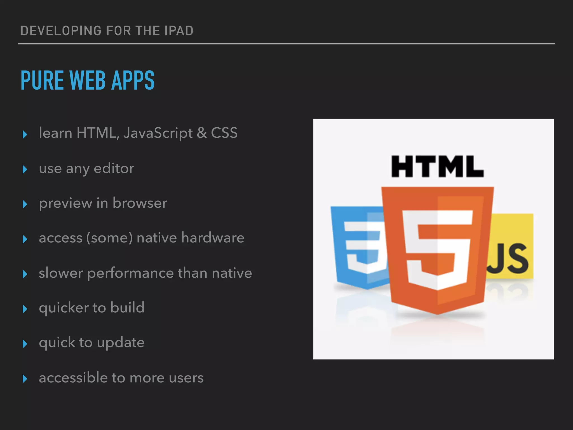573x430 pixels.
Task: Click the bullet arrow beside 'learn HTML'
Action: 25,134
